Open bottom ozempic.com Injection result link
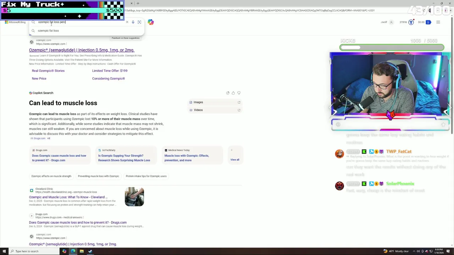 pos(73,244)
